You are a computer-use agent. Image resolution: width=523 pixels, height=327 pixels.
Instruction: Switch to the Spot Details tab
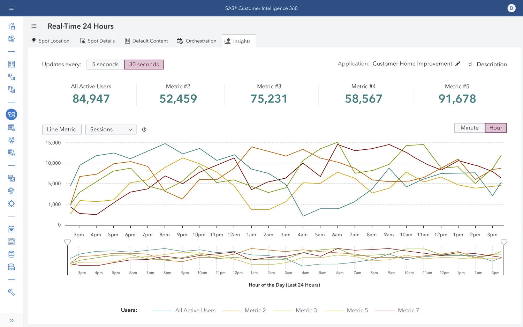point(97,41)
